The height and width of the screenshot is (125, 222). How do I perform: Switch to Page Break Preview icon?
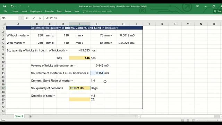193,120
